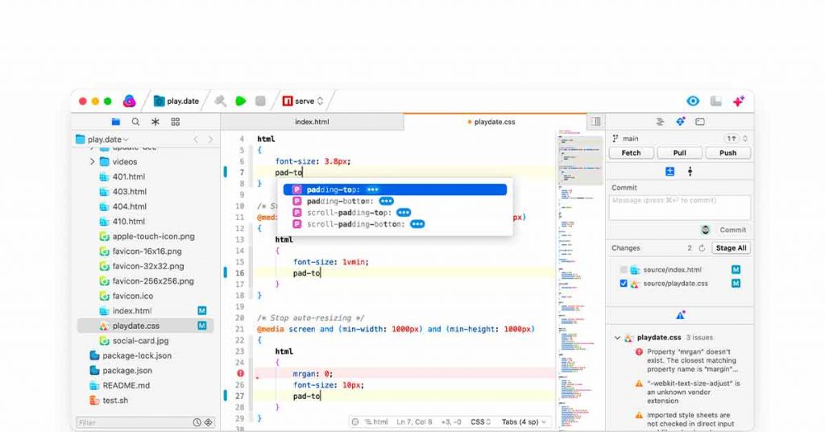Open the Tabs (4 sp) indentation dropdown
825x432 pixels.
coord(524,422)
